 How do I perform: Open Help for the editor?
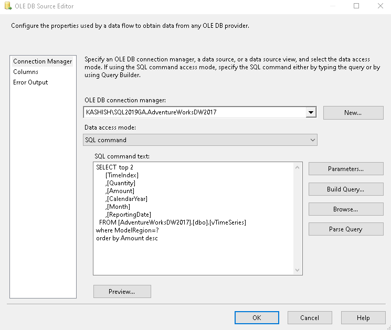coord(363,318)
